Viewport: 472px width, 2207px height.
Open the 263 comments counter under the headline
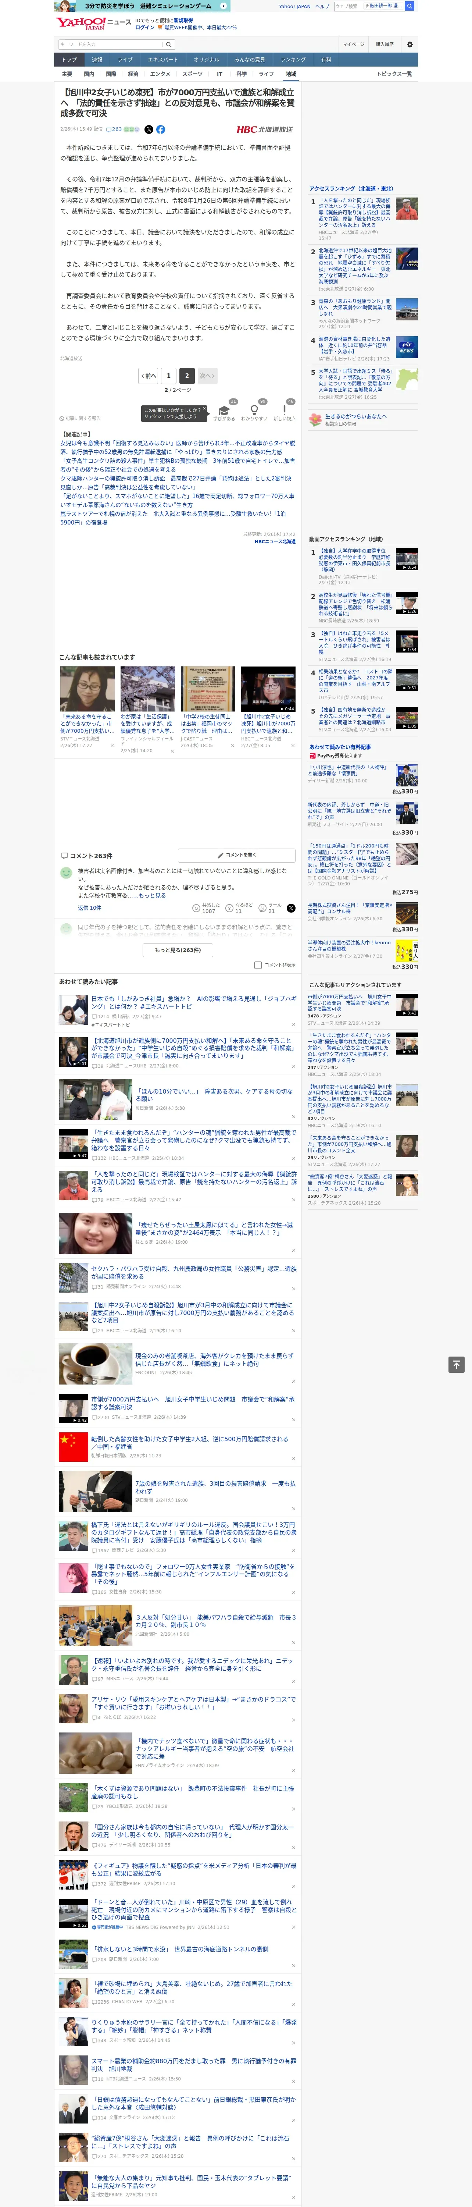pos(114,129)
